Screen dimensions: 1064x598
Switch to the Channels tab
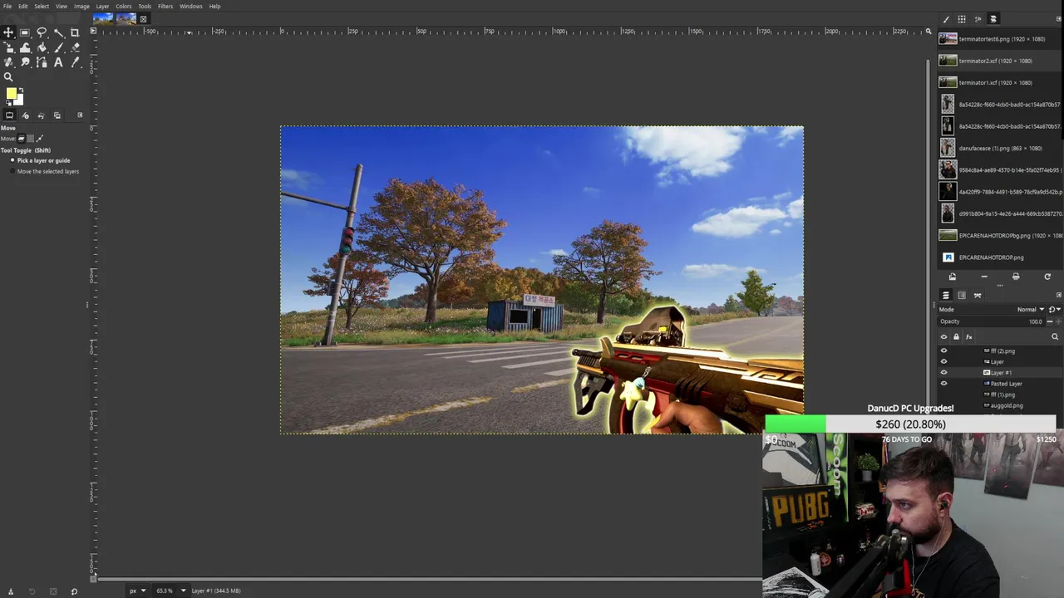[962, 295]
